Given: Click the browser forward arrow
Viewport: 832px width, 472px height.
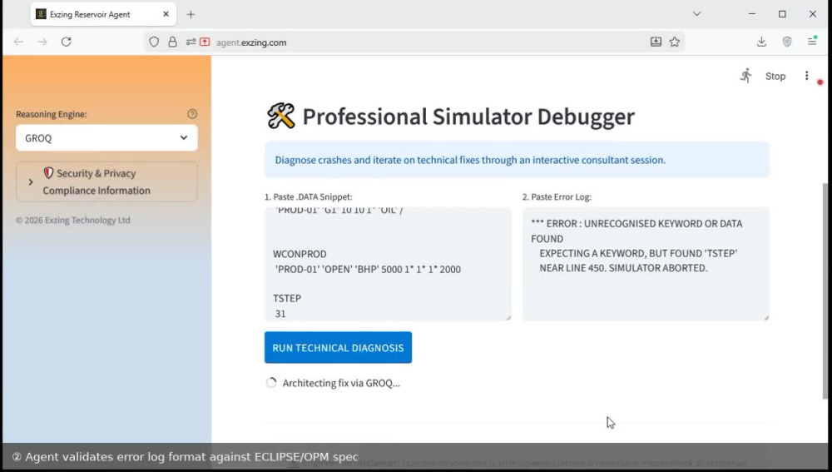Looking at the screenshot, I should [42, 42].
